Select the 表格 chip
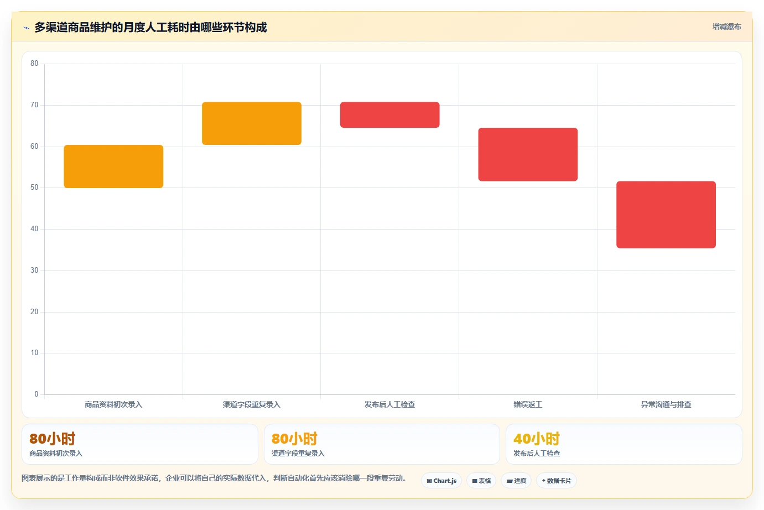The image size is (764, 510). click(x=481, y=481)
